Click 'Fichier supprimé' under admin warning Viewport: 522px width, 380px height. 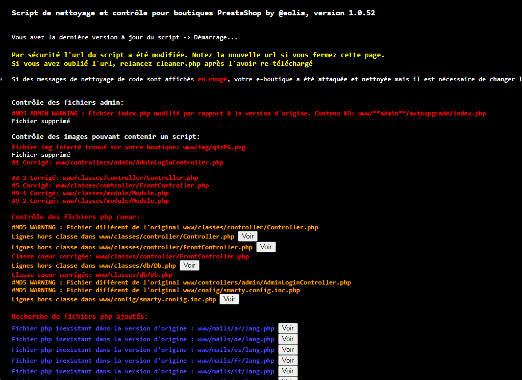point(41,121)
